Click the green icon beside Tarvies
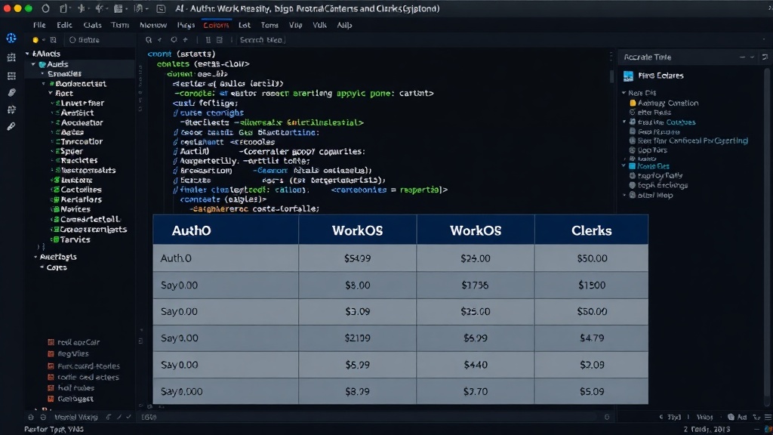The width and height of the screenshot is (773, 435). [x=56, y=239]
